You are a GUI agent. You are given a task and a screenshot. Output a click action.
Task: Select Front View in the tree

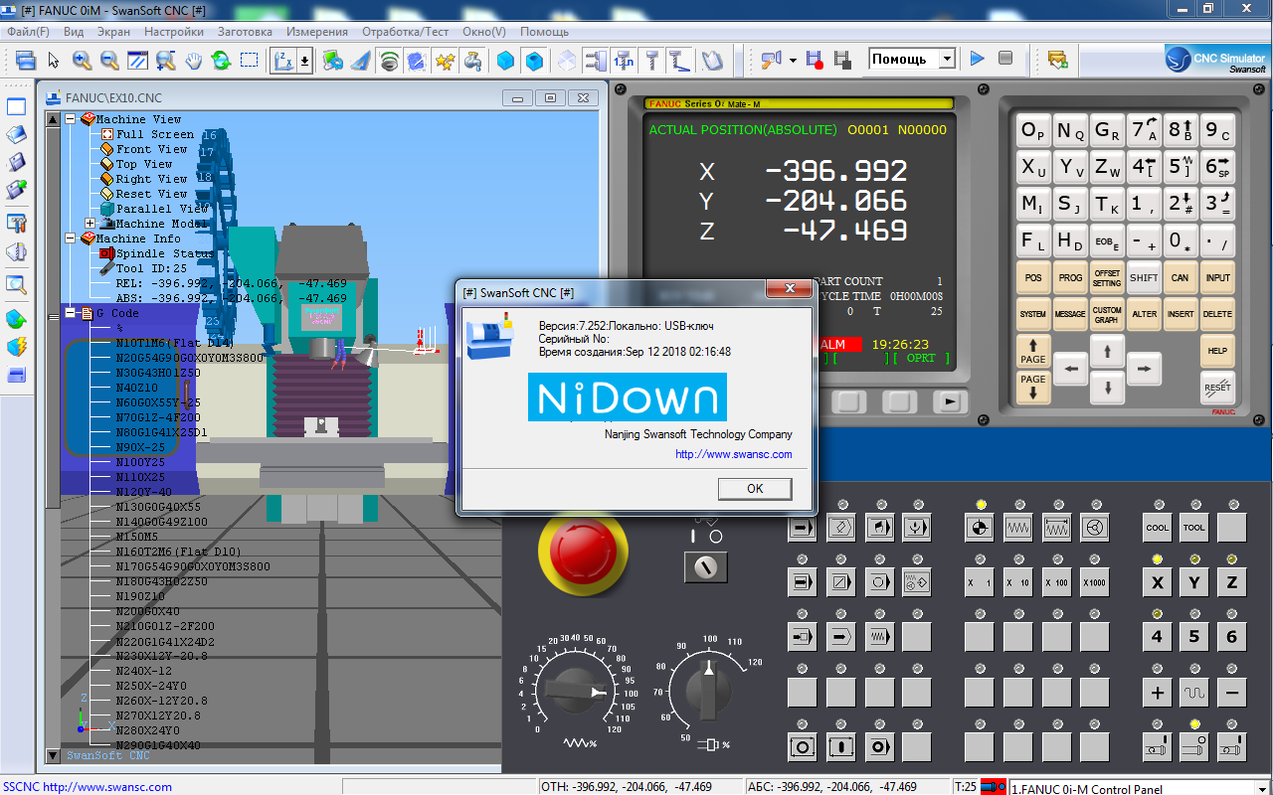pos(151,149)
